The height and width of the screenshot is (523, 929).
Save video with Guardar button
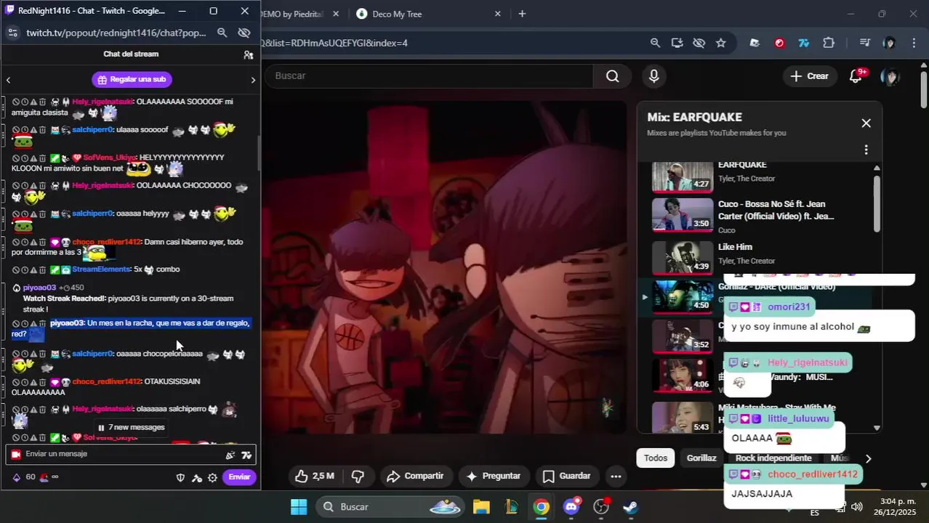pos(566,477)
